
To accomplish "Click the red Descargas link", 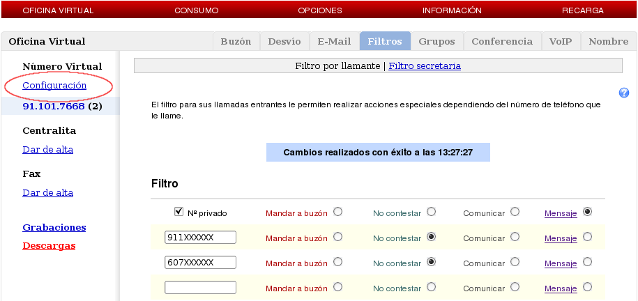I will tap(49, 245).
